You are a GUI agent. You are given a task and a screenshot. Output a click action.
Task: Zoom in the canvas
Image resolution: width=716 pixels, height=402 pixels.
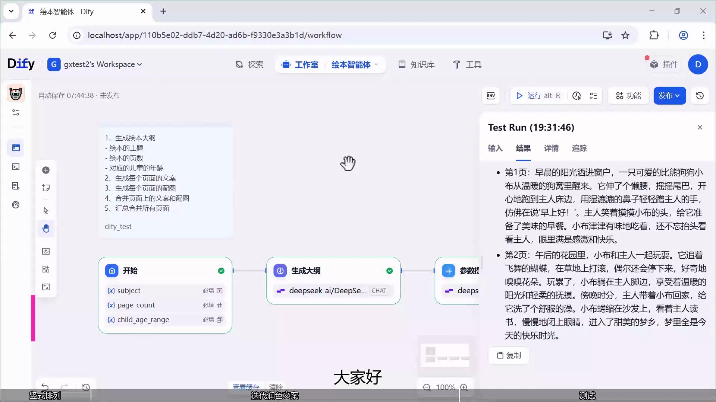tap(464, 387)
